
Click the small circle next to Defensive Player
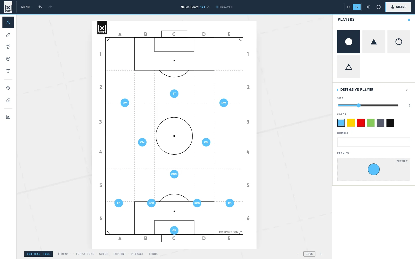pos(407,90)
